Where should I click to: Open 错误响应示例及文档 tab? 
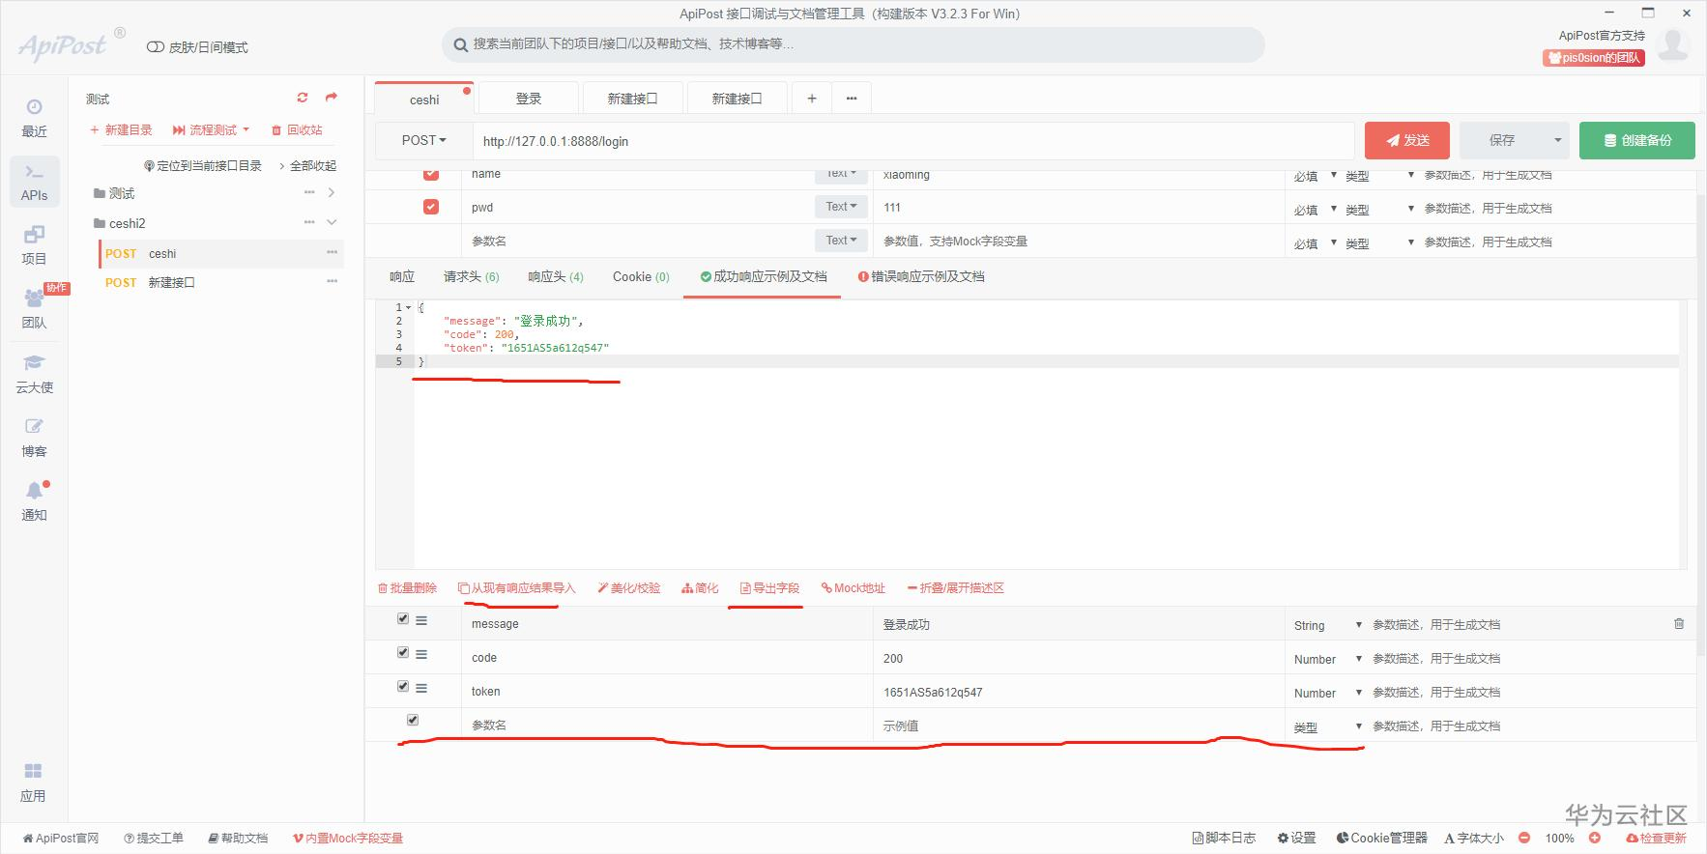(921, 276)
